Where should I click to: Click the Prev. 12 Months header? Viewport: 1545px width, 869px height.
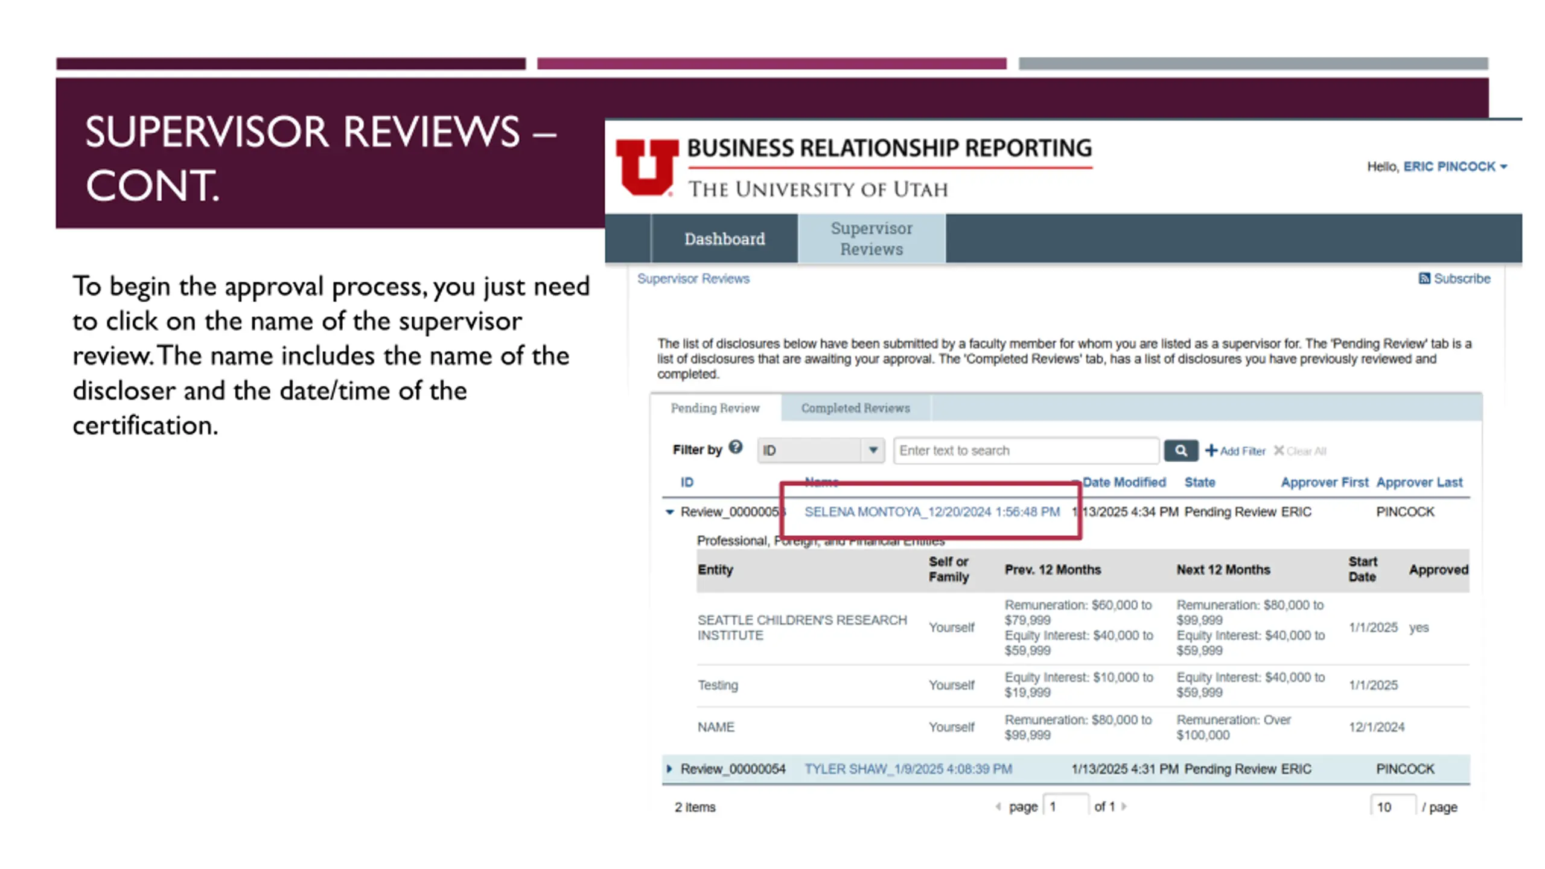1053,570
